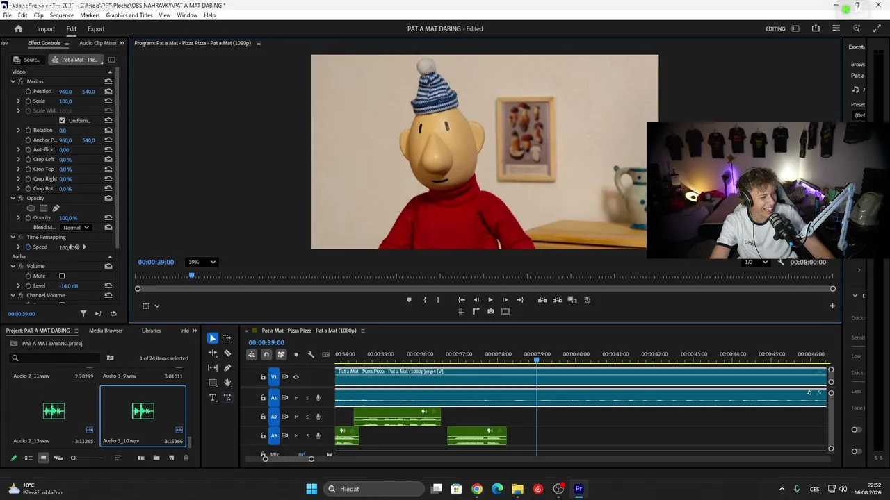Toggle Uniform Scale checkbox
This screenshot has height=500, width=890.
pos(62,121)
